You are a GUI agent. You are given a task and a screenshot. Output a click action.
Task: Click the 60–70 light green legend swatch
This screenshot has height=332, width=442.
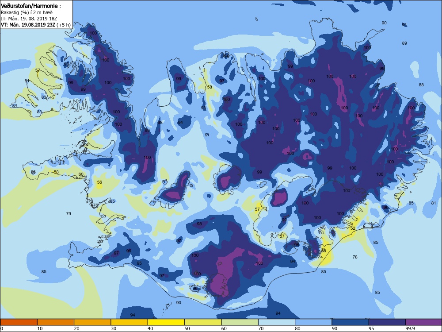pos(240,322)
